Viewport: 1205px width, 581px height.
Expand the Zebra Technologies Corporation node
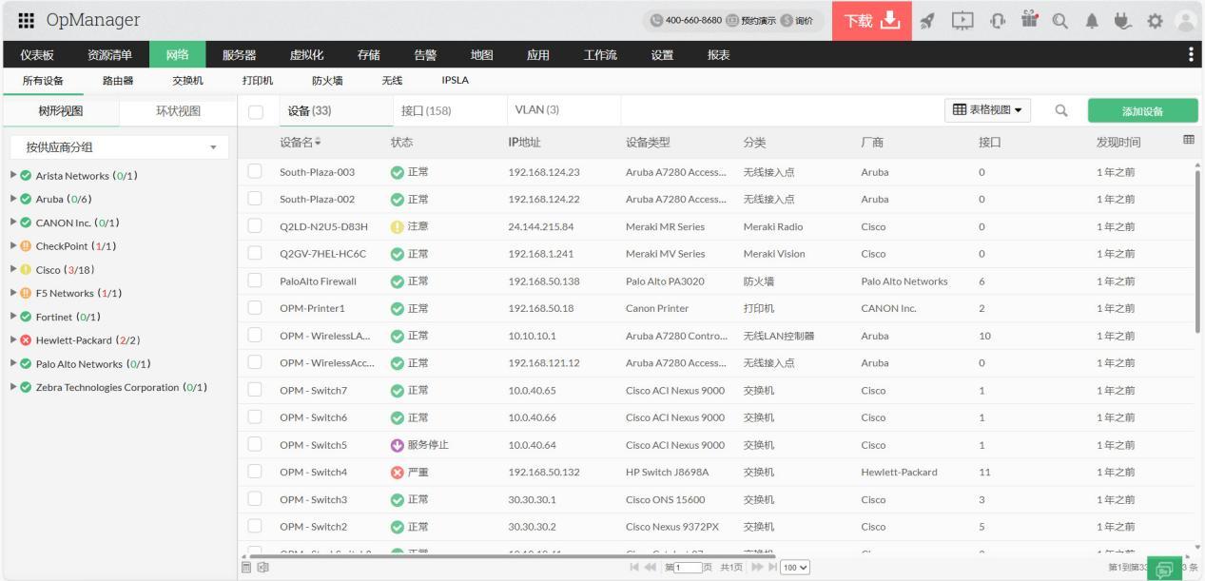13,387
